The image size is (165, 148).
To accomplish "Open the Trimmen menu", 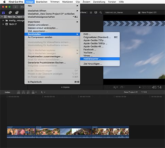I will tap(55, 2).
